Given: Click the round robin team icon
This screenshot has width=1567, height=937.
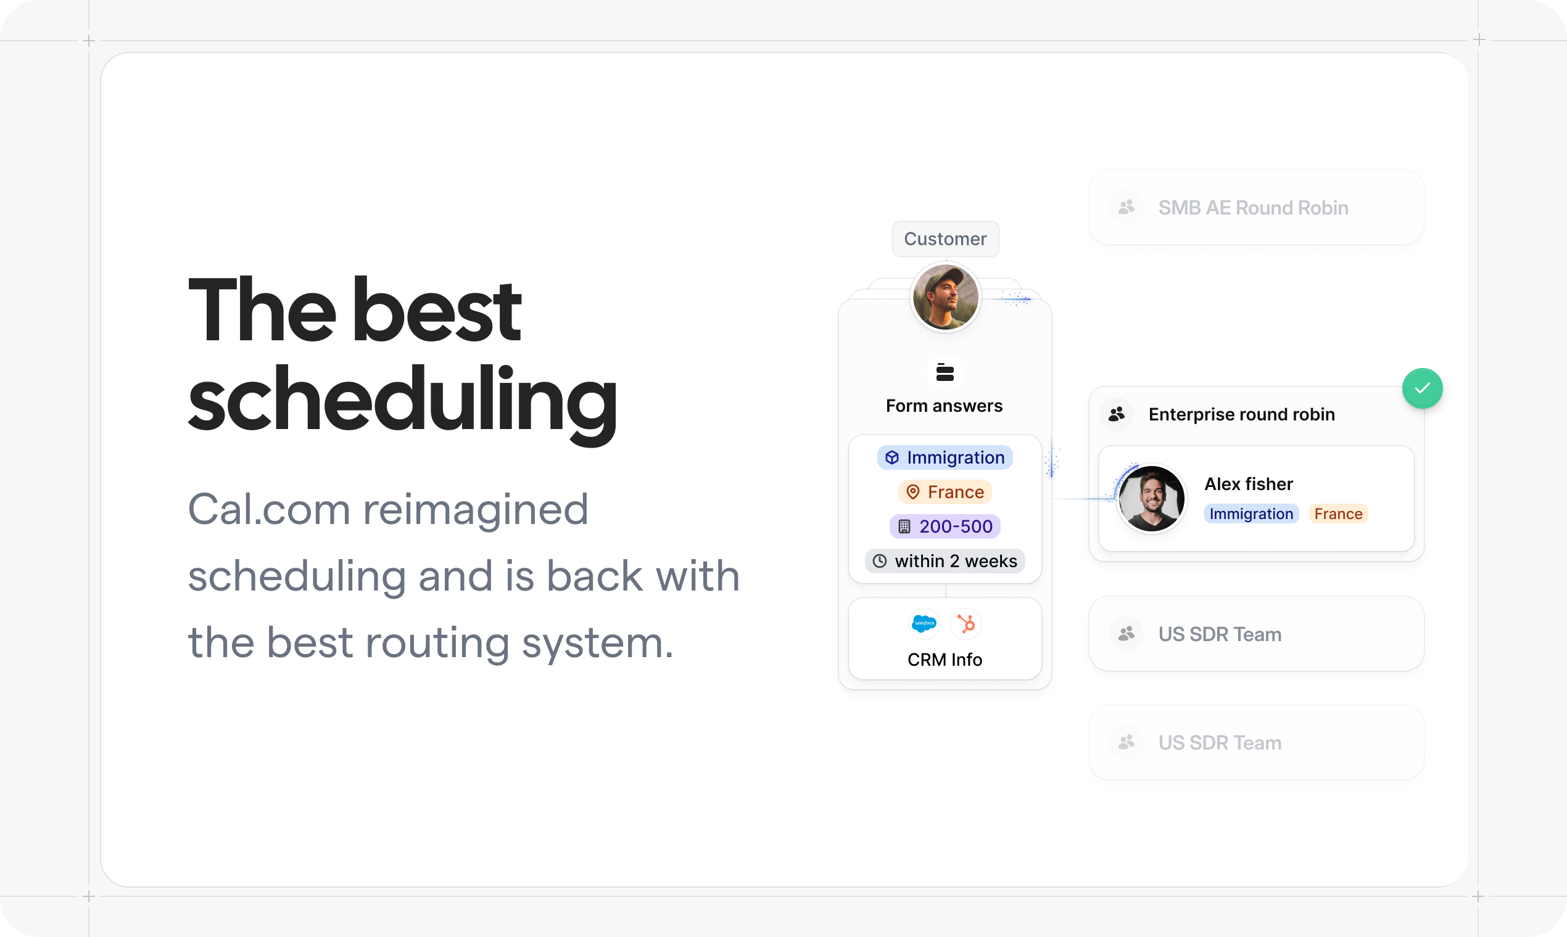Looking at the screenshot, I should point(1118,414).
